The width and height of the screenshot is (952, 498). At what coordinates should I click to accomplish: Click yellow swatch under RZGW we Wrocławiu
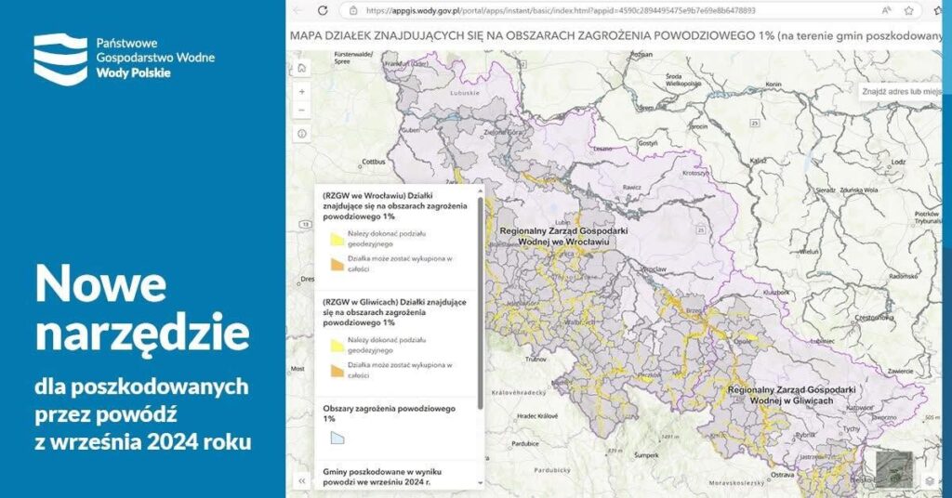(337, 238)
